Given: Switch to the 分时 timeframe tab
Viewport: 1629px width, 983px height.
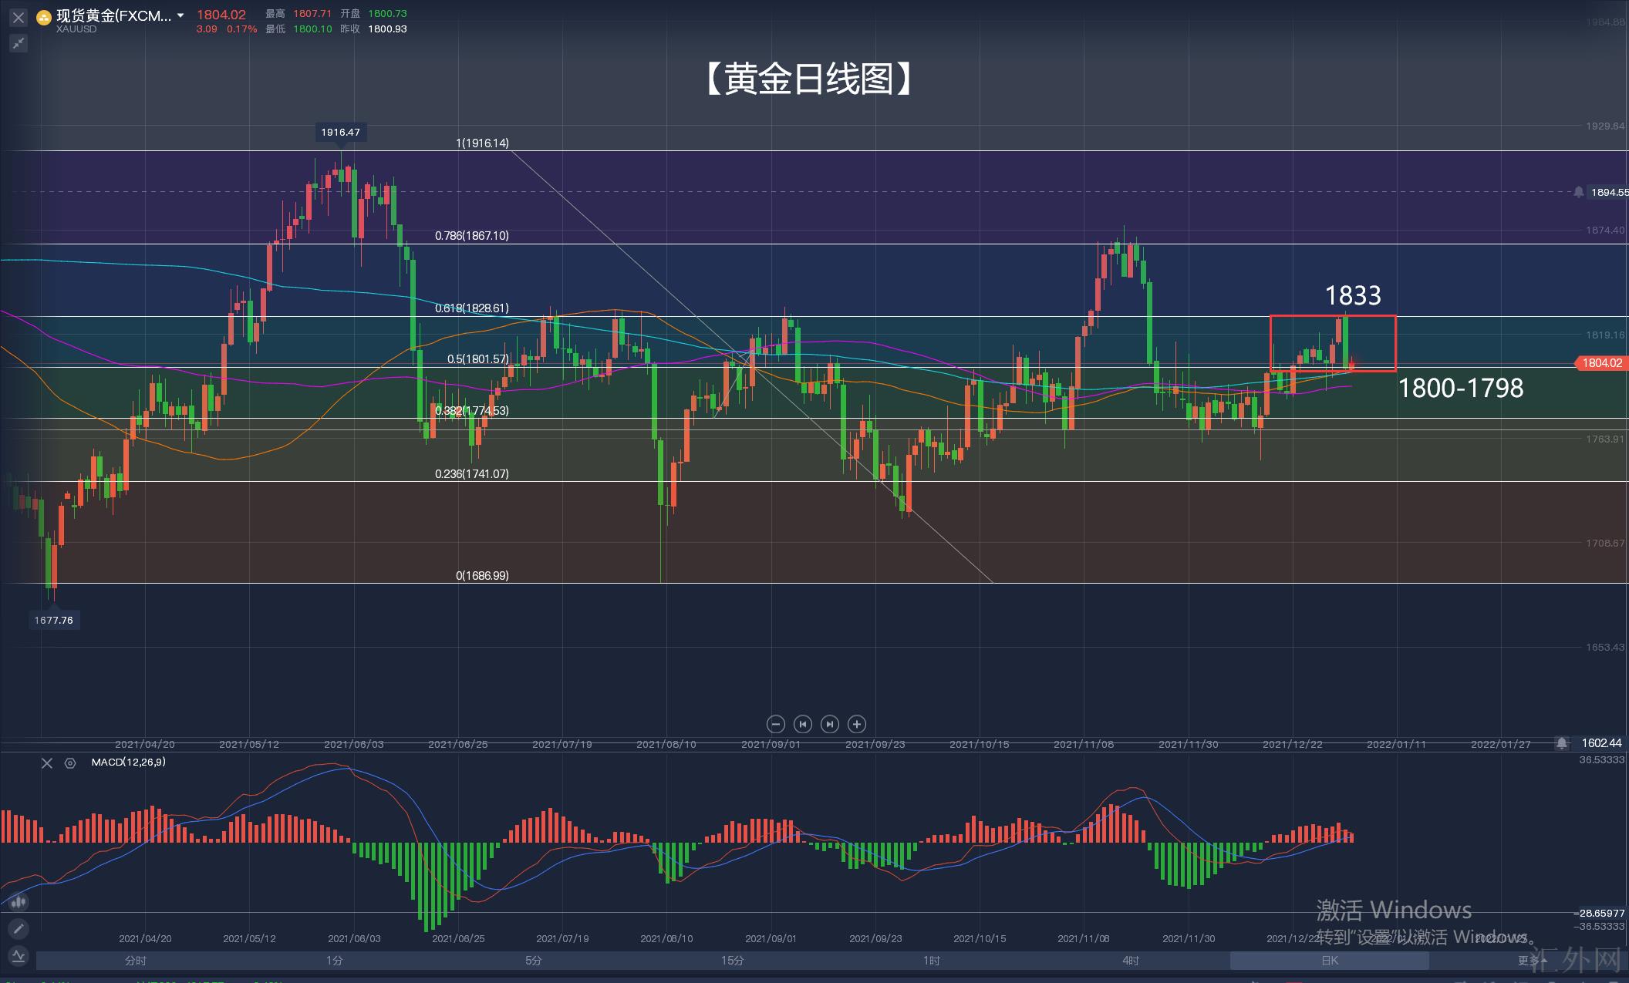Looking at the screenshot, I should click(136, 961).
